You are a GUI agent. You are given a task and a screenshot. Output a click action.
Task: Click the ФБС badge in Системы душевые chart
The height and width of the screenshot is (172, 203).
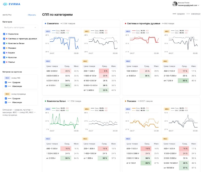(x=167, y=31)
